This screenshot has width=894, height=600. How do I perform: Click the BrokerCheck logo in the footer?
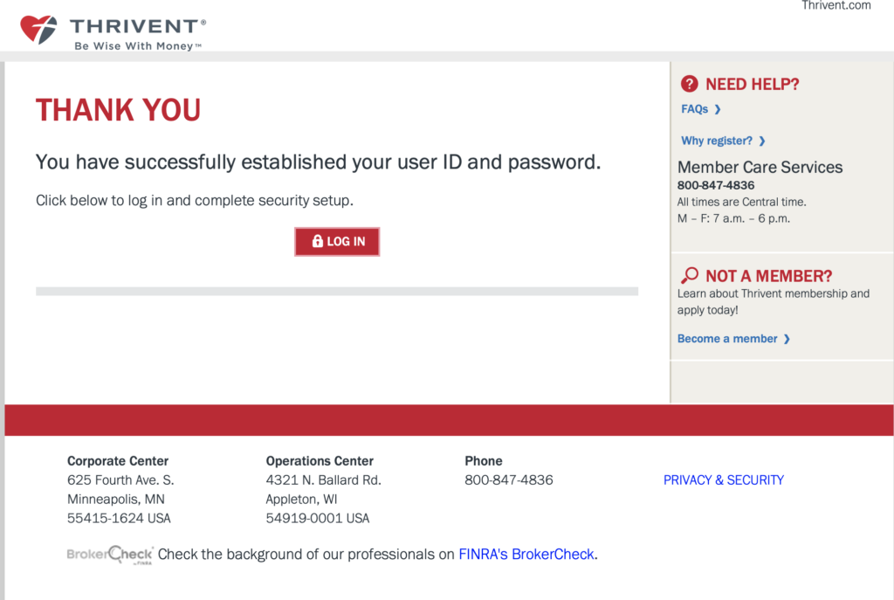point(110,555)
